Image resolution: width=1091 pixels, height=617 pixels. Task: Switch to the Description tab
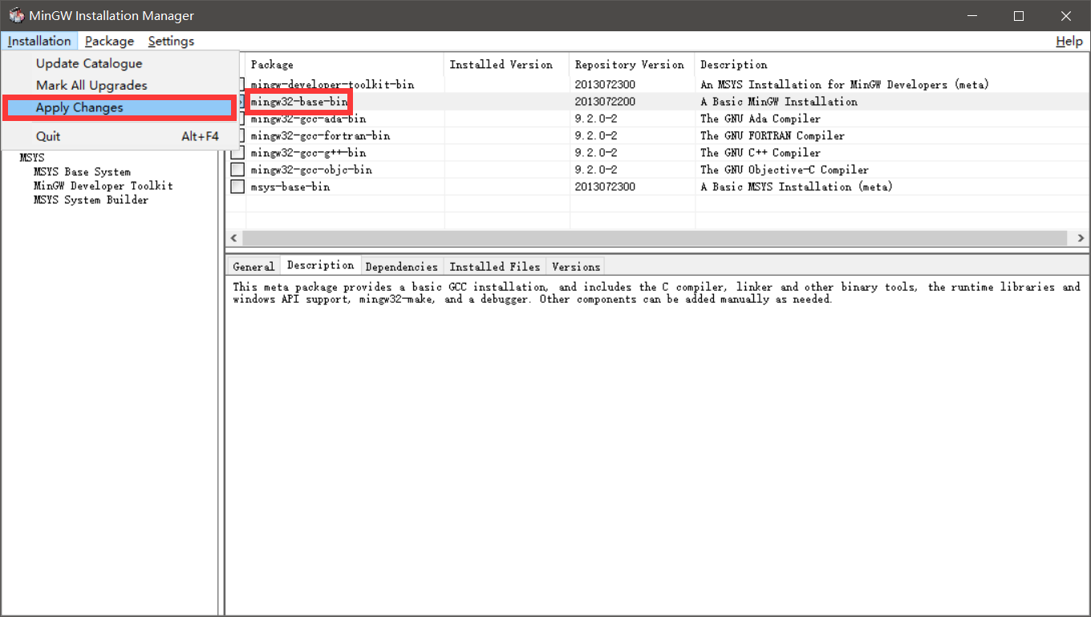320,265
